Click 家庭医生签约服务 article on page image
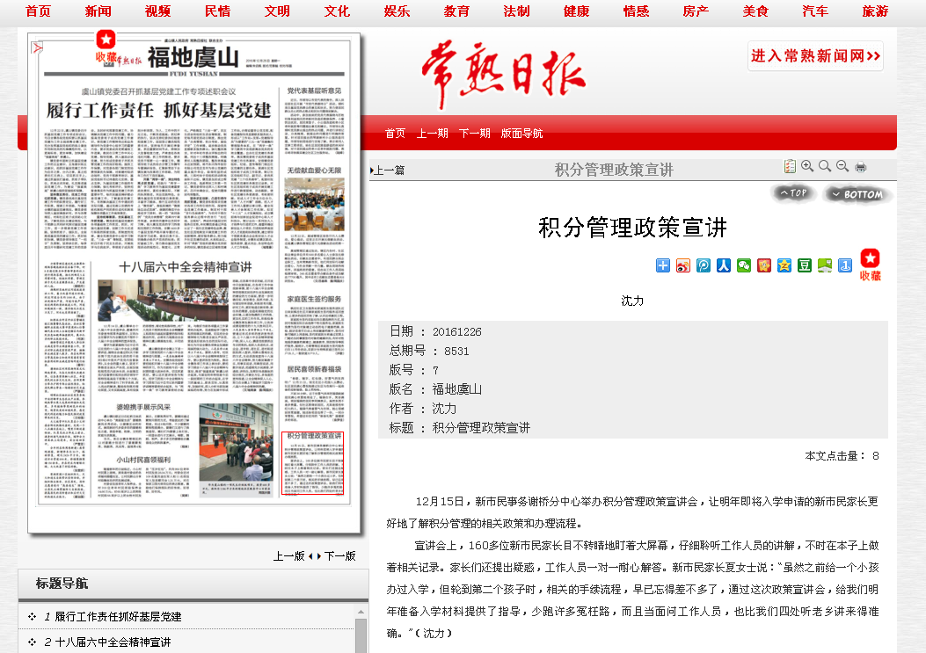 point(314,327)
